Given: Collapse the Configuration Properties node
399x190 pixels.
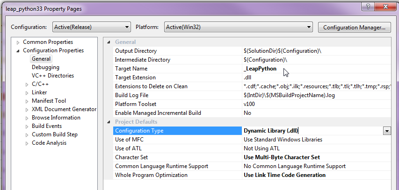Looking at the screenshot, I should click(18, 51).
